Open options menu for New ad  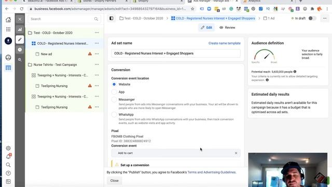(x=97, y=54)
